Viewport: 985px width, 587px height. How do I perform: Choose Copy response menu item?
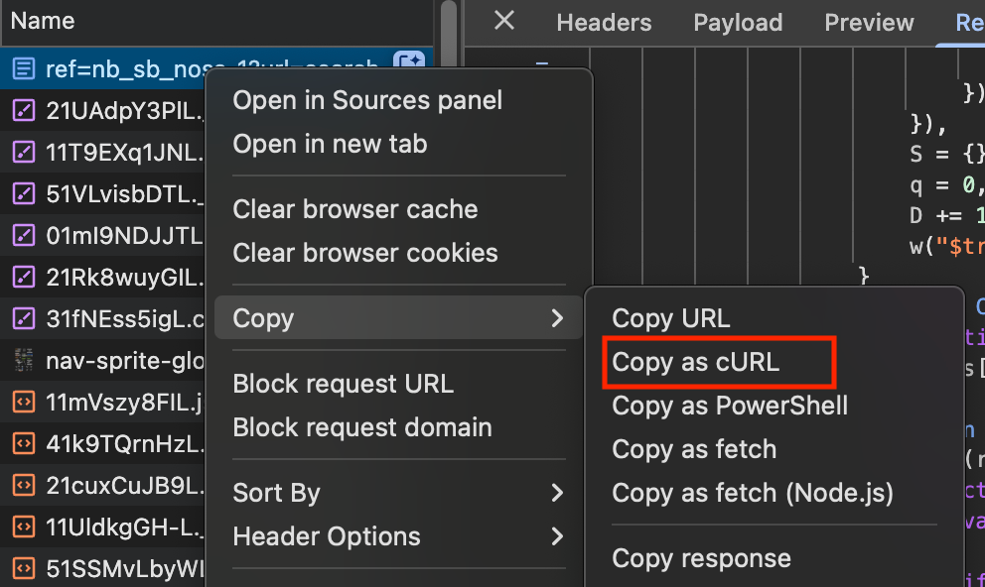701,558
